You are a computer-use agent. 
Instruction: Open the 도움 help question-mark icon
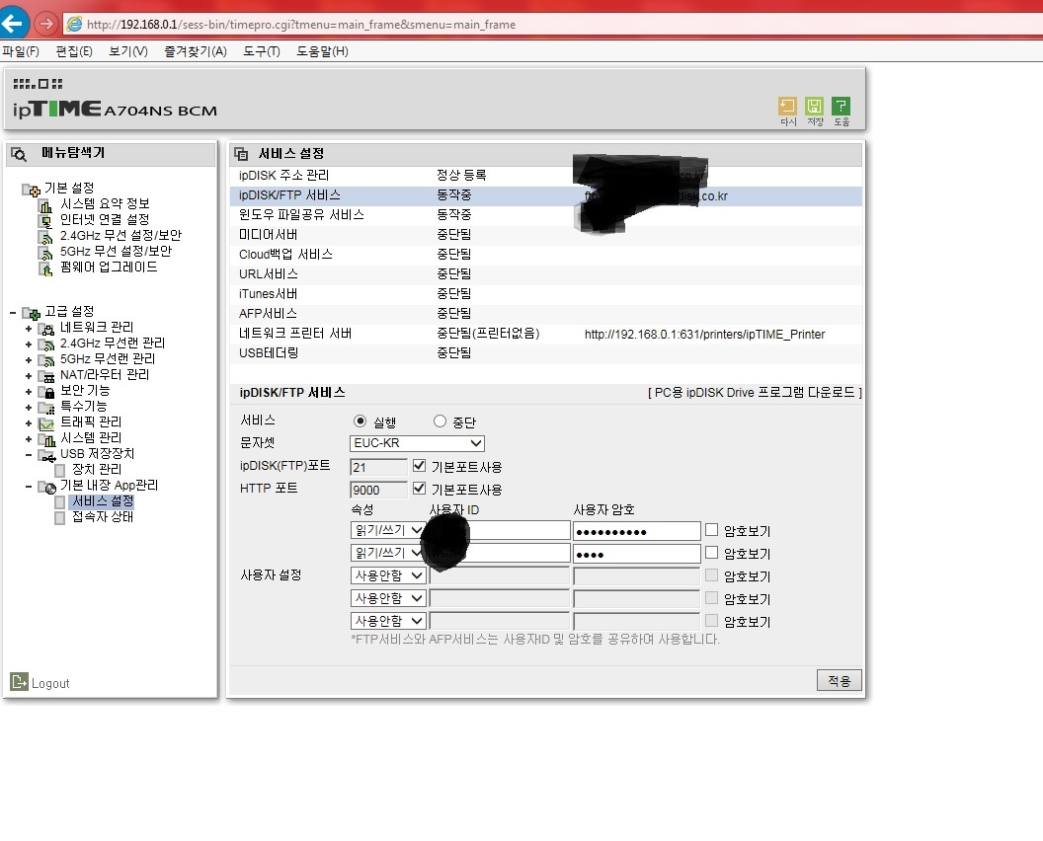tap(841, 107)
